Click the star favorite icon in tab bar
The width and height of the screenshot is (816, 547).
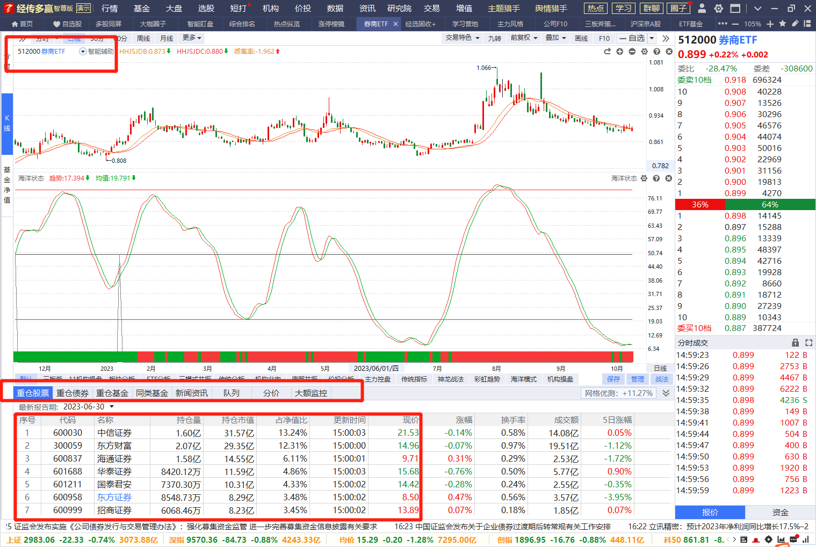(x=783, y=24)
